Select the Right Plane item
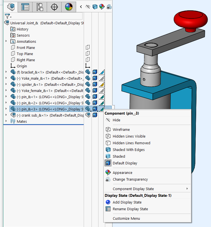Screen dimensions: 211x227 click(x=23, y=60)
